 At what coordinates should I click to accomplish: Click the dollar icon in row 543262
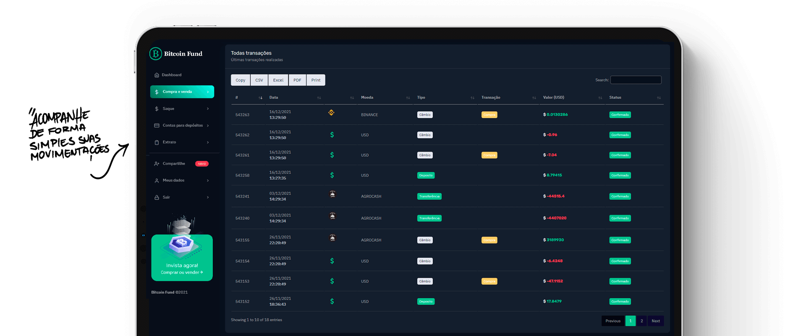(x=332, y=135)
